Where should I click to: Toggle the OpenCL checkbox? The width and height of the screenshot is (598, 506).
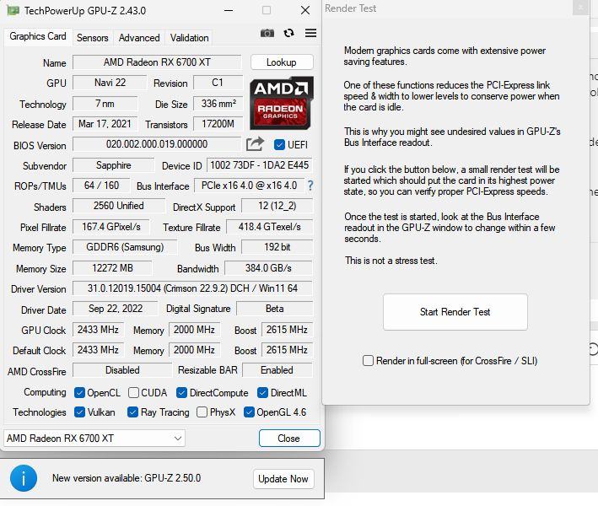pos(80,393)
